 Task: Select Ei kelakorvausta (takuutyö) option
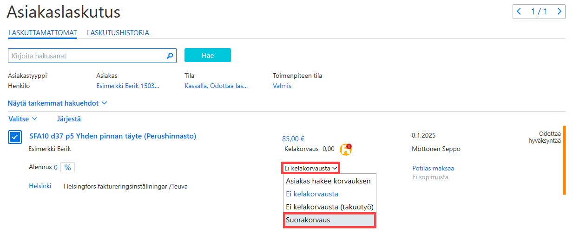coord(329,207)
